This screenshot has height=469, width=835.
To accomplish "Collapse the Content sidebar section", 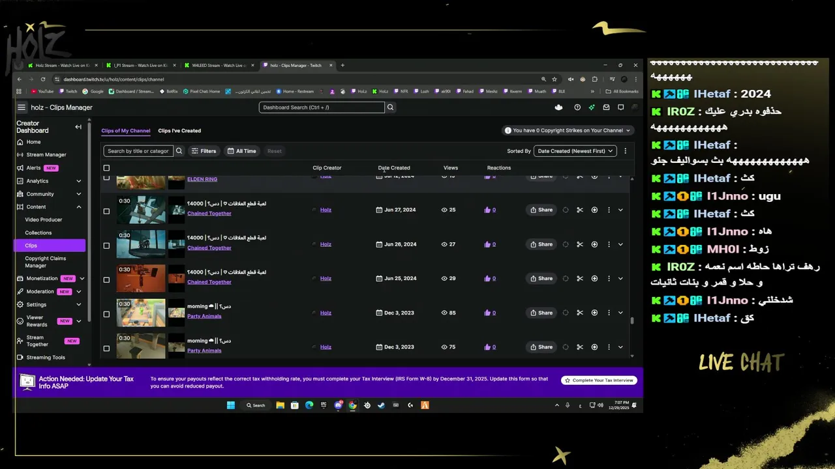I will coord(79,207).
